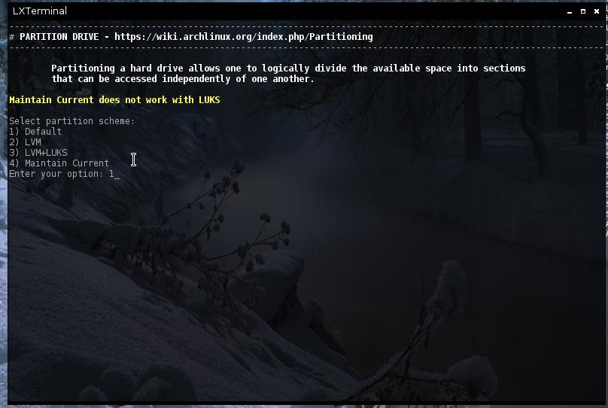The image size is (608, 408).
Task: Click the 'Select partition scheme:' line
Action: pos(71,121)
